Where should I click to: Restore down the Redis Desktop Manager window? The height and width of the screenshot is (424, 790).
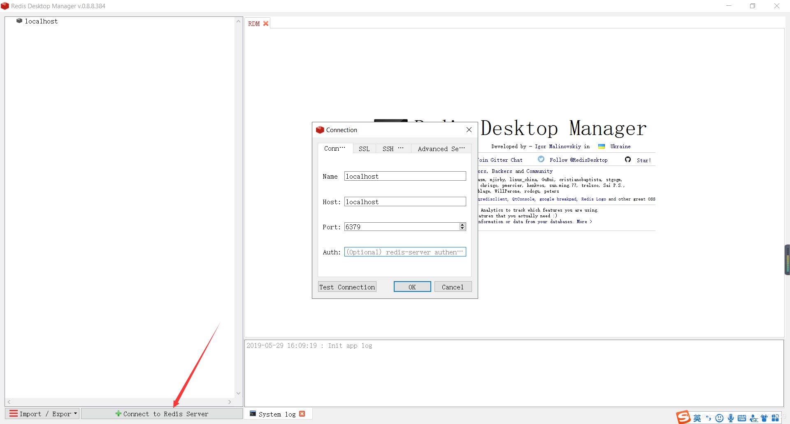pyautogui.click(x=753, y=6)
